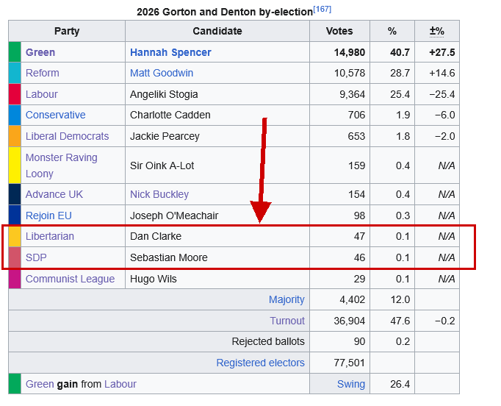Click the Communist League magenta swatch
The height and width of the screenshot is (406, 501).
[15, 279]
